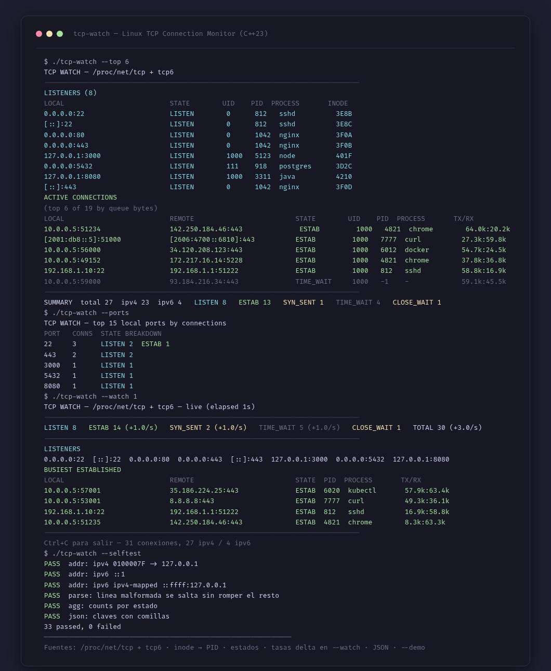Click selftest line 'json: claves con comillas'
This screenshot has width=551, height=671.
(x=119, y=616)
